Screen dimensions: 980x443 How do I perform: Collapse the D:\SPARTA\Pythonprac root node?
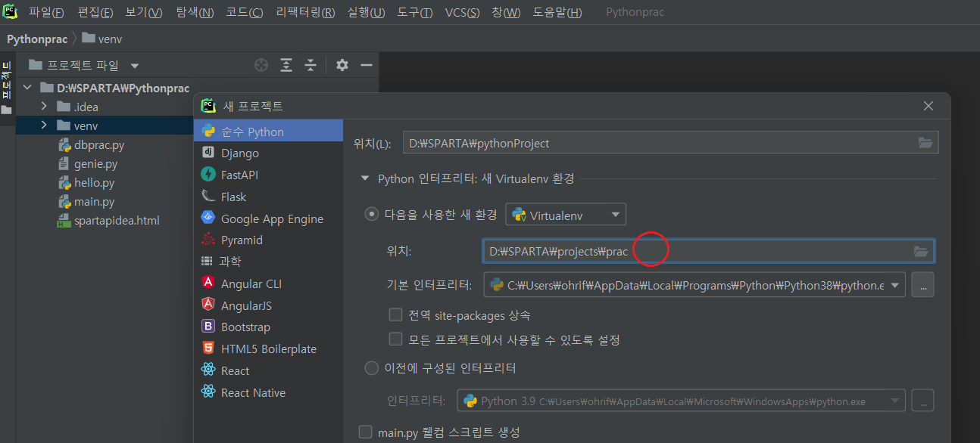28,88
